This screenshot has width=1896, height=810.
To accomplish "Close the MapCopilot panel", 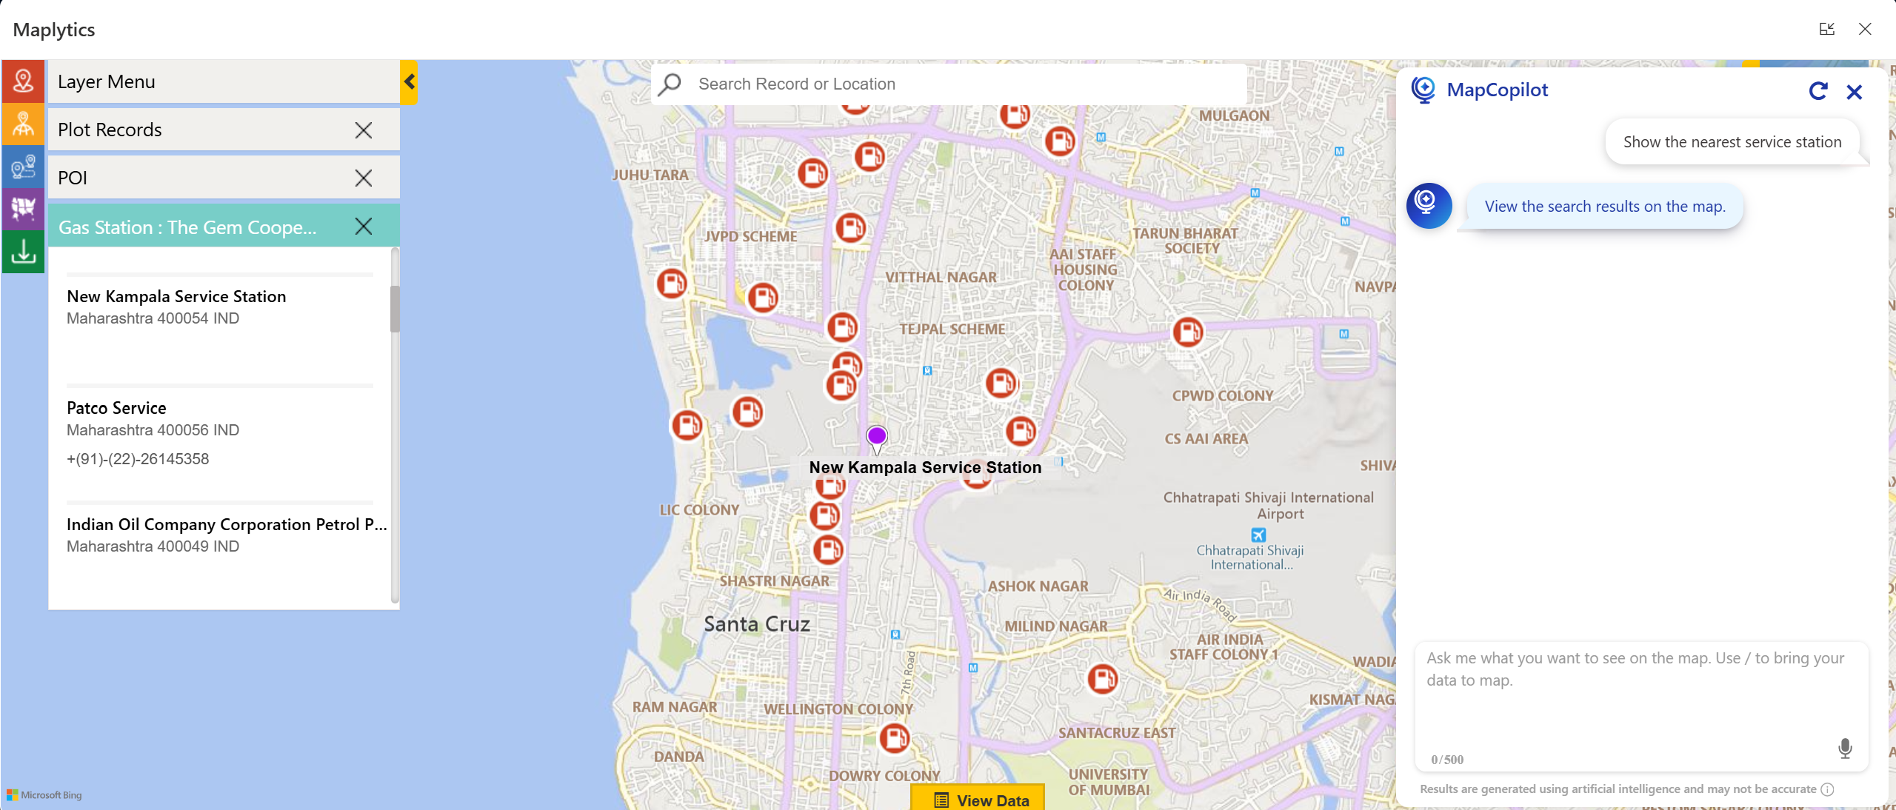I will click(1855, 92).
